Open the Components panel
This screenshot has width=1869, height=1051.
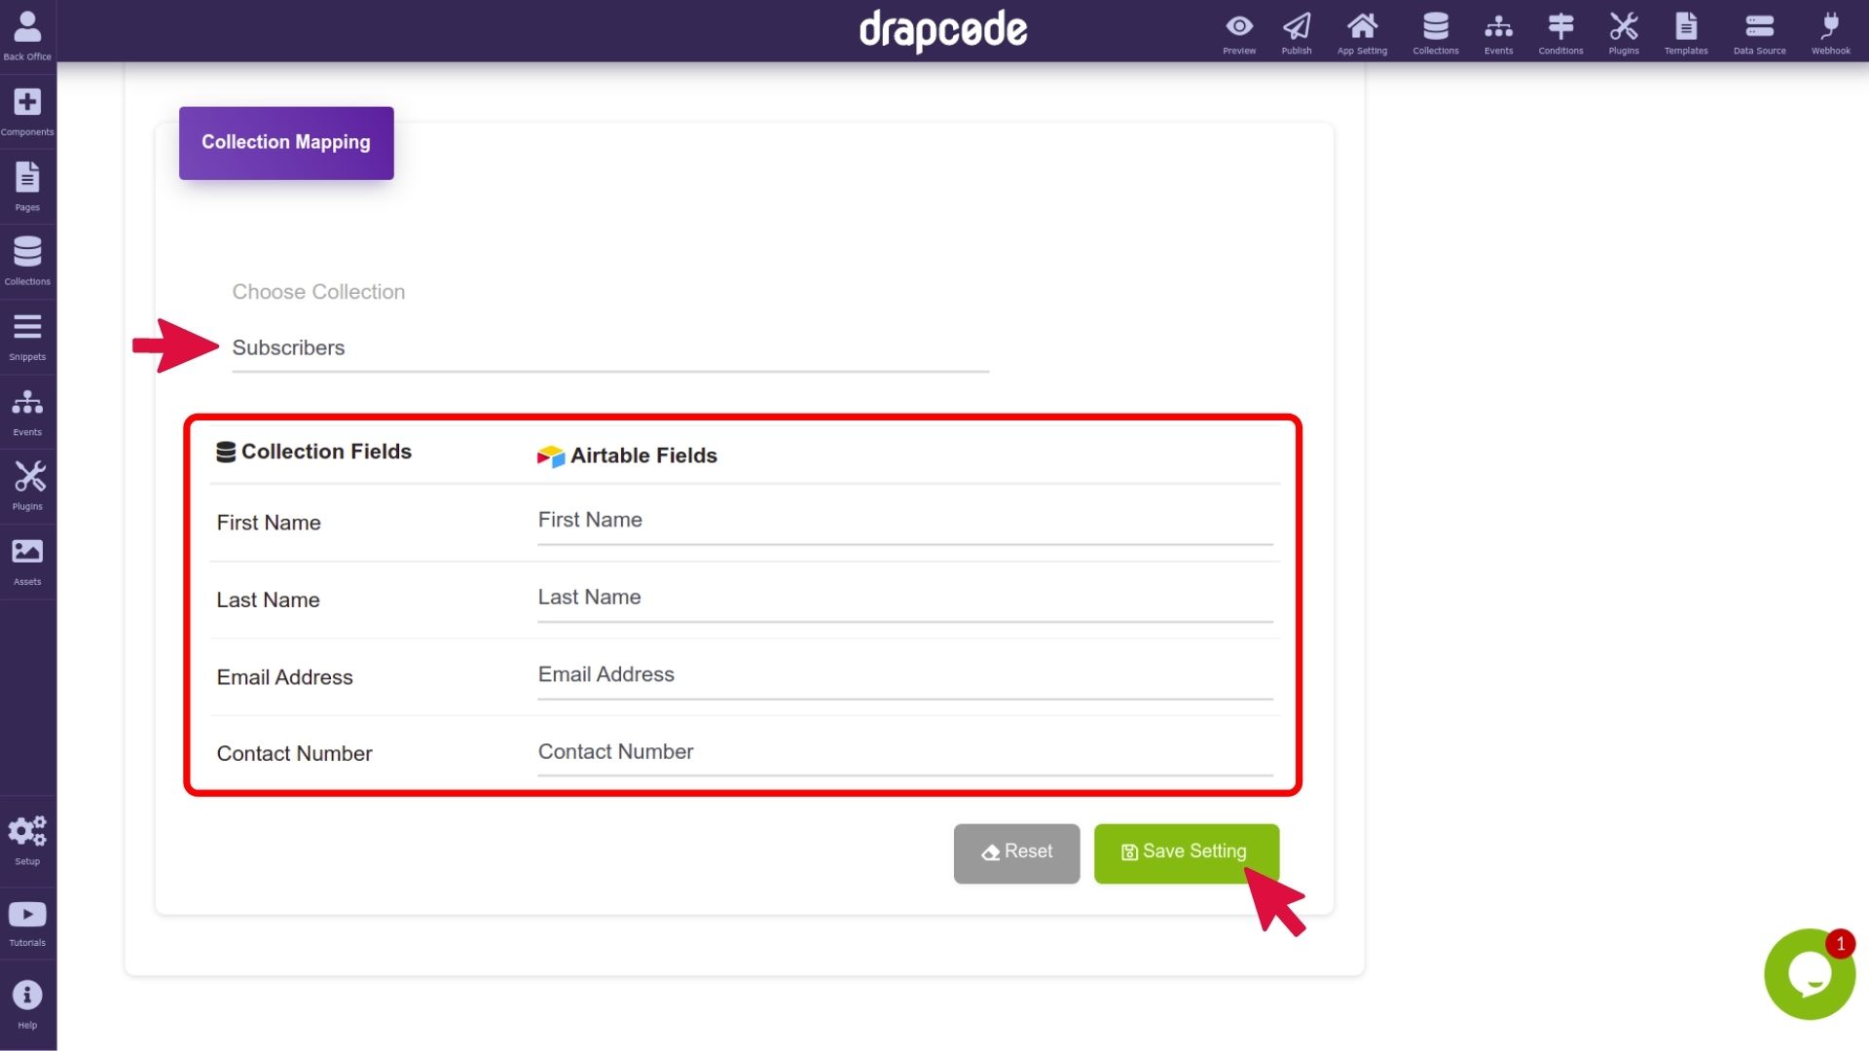pos(27,111)
